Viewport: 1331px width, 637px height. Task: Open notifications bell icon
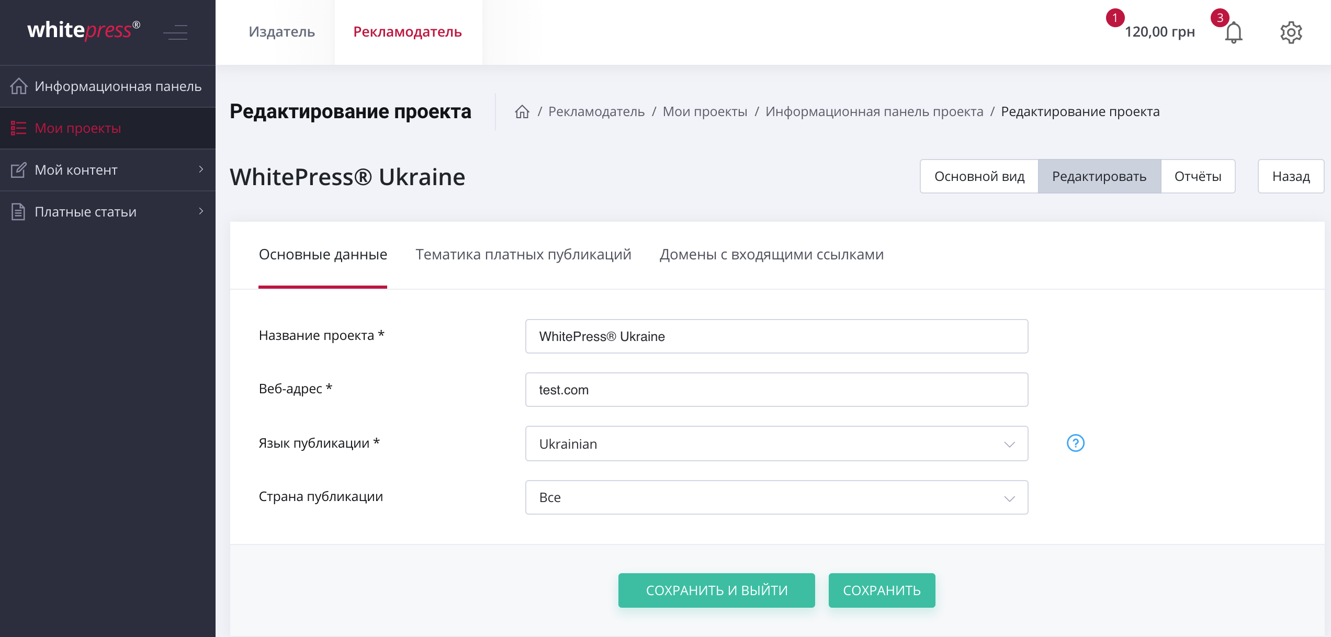pyautogui.click(x=1234, y=32)
